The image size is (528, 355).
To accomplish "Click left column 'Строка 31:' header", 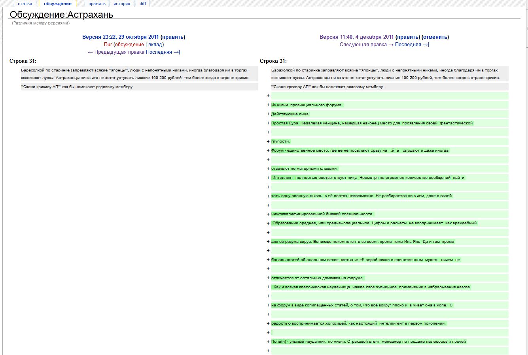I will click(23, 61).
